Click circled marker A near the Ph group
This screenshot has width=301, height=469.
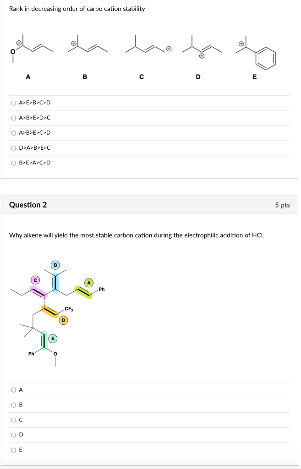tap(89, 282)
